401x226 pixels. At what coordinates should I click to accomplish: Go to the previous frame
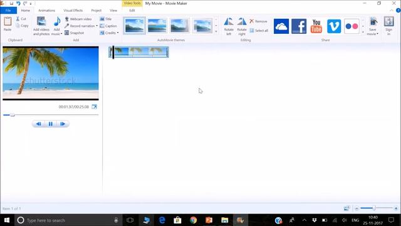tap(39, 124)
